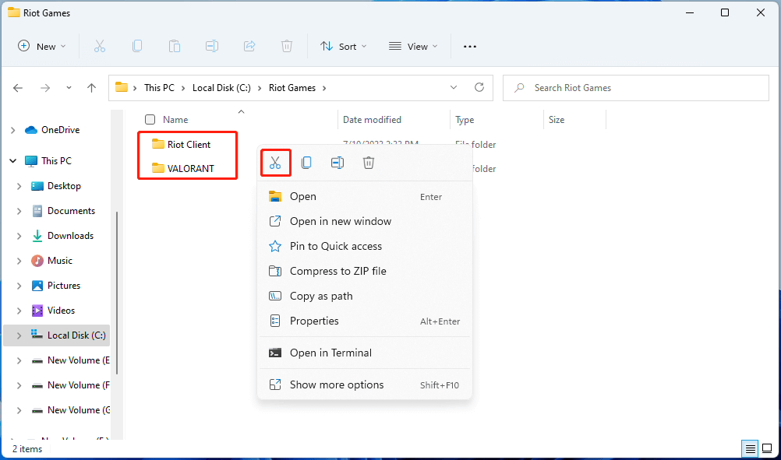Click the Paste clipboard icon in the toolbar

point(175,46)
